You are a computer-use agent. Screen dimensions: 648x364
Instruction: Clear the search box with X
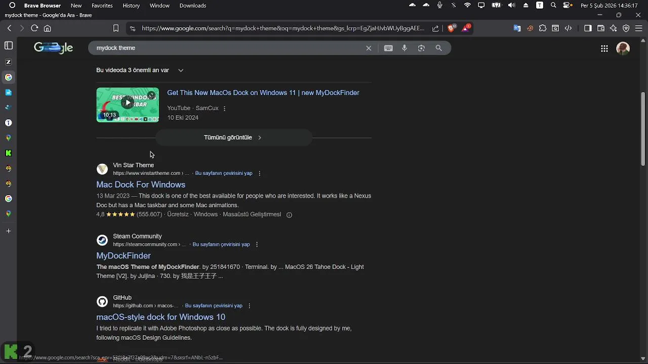[x=369, y=48]
